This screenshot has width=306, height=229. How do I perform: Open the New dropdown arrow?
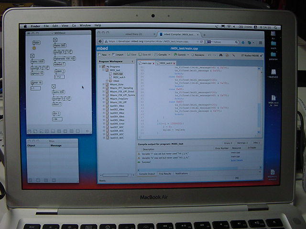pyautogui.click(x=109, y=55)
